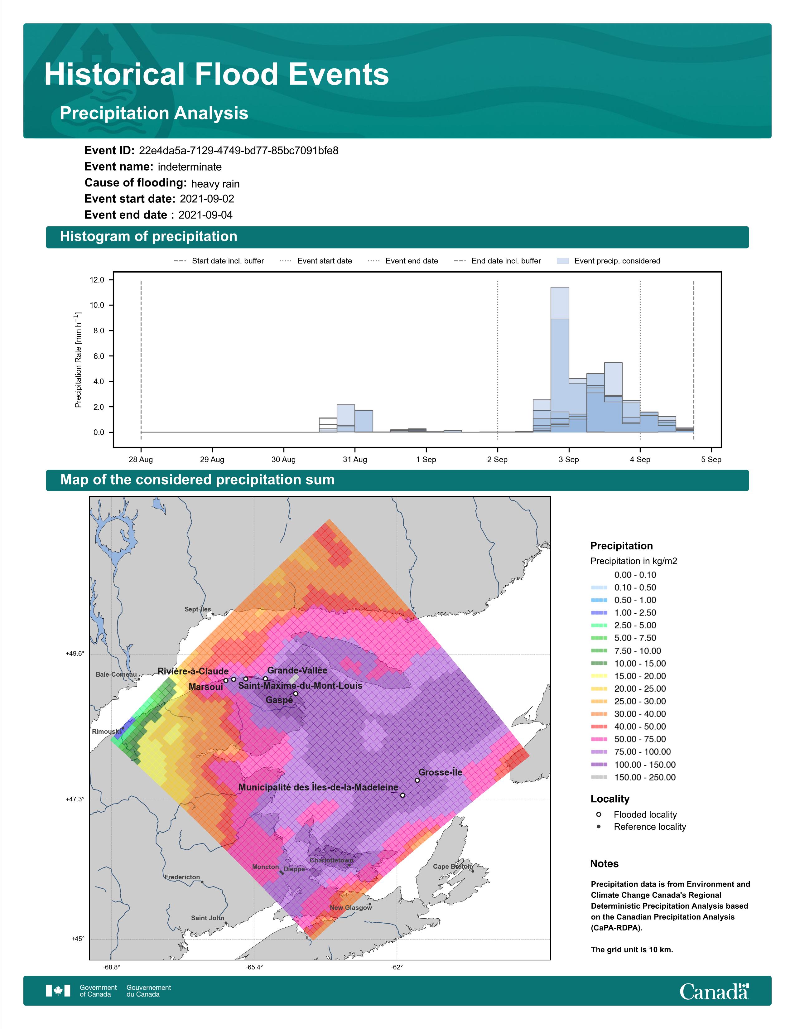The image size is (795, 1029).
Task: Click the 100.00 - 150.00 purple swatch
Action: click(x=599, y=765)
